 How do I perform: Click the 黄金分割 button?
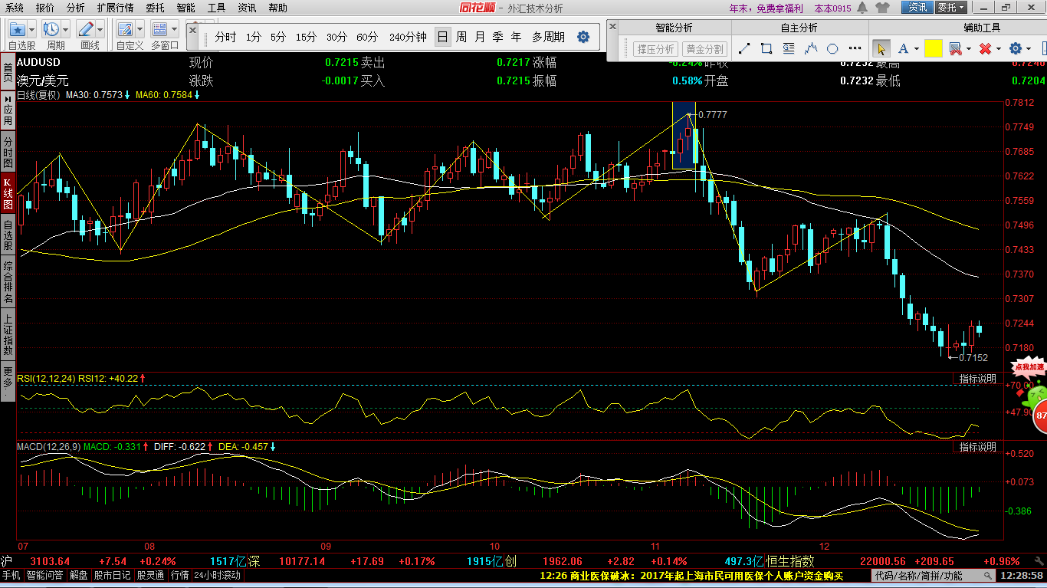[x=704, y=48]
